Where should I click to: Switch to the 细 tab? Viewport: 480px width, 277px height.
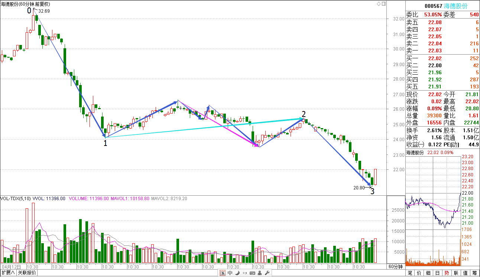coord(429,273)
